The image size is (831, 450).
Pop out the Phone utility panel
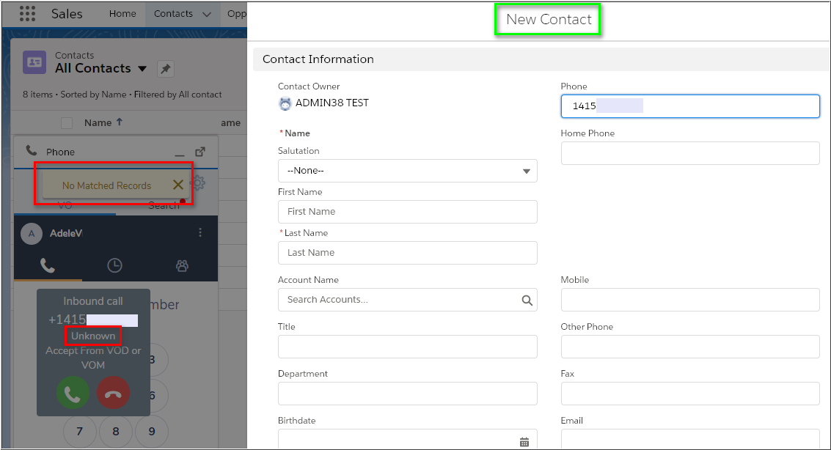tap(200, 152)
